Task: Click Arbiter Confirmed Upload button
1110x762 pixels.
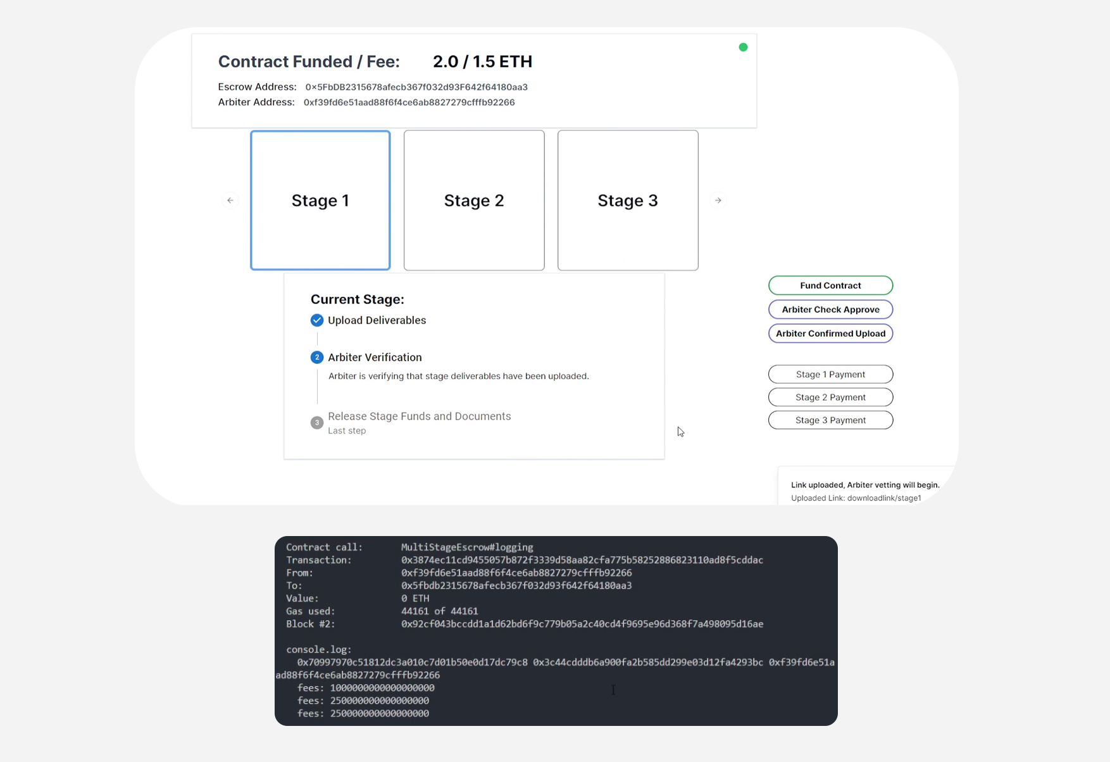Action: click(x=830, y=334)
